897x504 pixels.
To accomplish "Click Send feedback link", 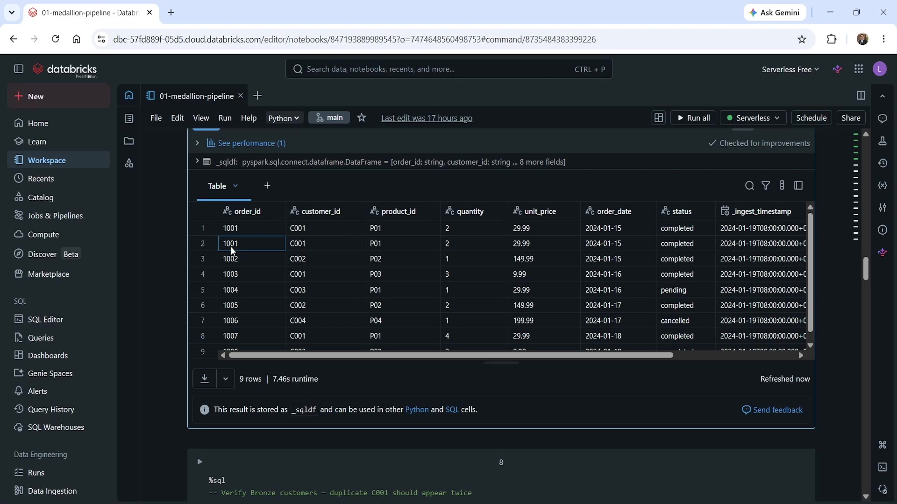I will pos(772,410).
